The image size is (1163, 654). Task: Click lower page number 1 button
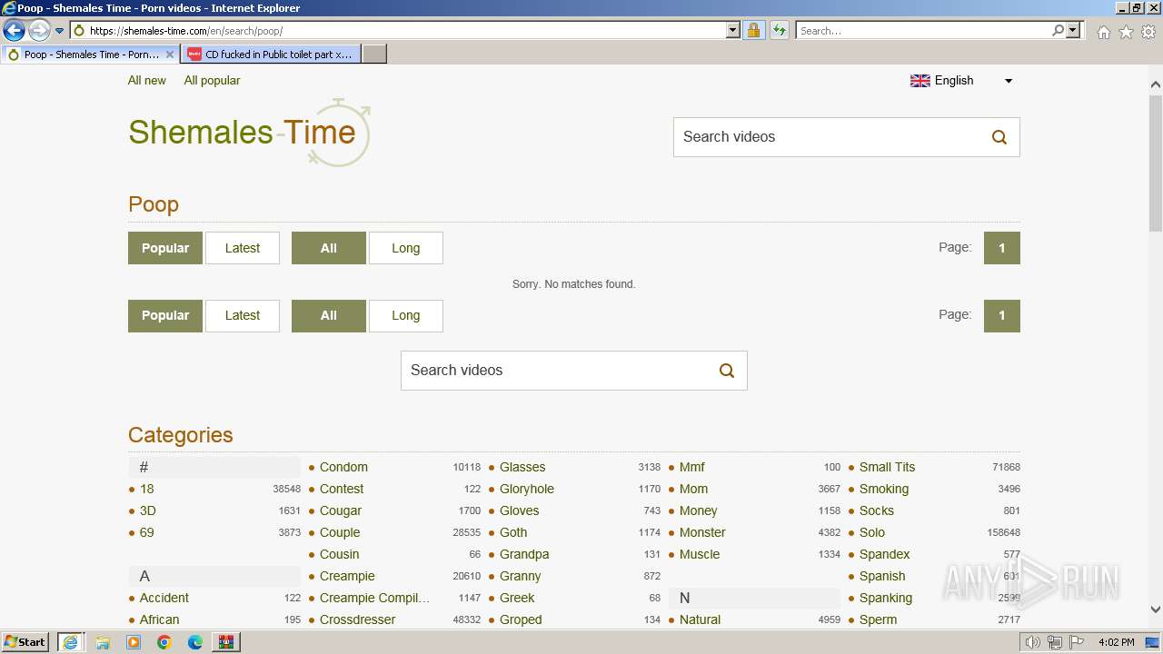(1002, 315)
